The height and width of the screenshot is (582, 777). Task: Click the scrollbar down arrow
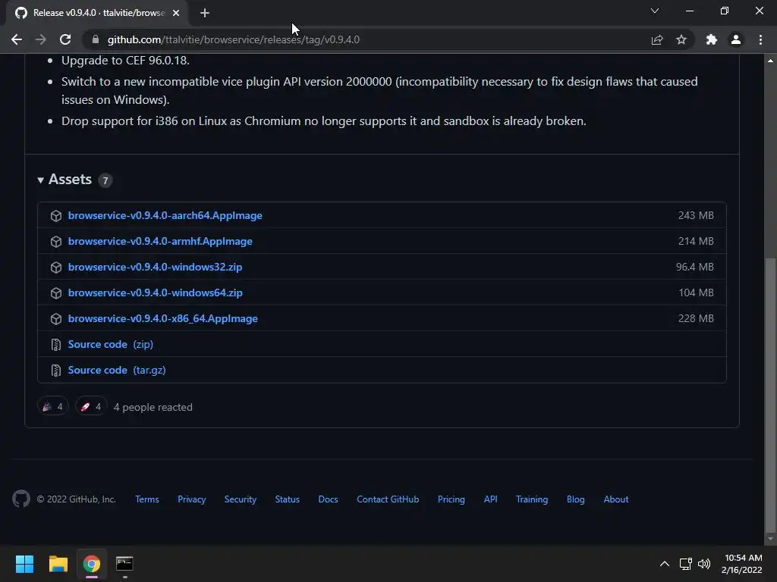coord(770,539)
